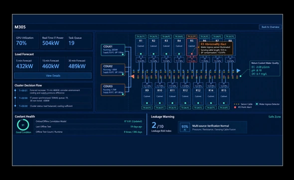This screenshot has width=294, height=180.
Task: Click R9 cabinet water ingress detector dot
Action: pos(147,103)
